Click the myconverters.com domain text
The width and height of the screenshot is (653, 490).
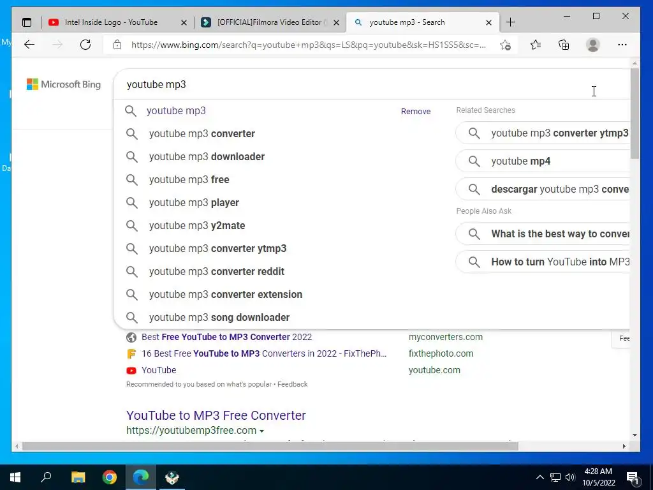click(445, 337)
